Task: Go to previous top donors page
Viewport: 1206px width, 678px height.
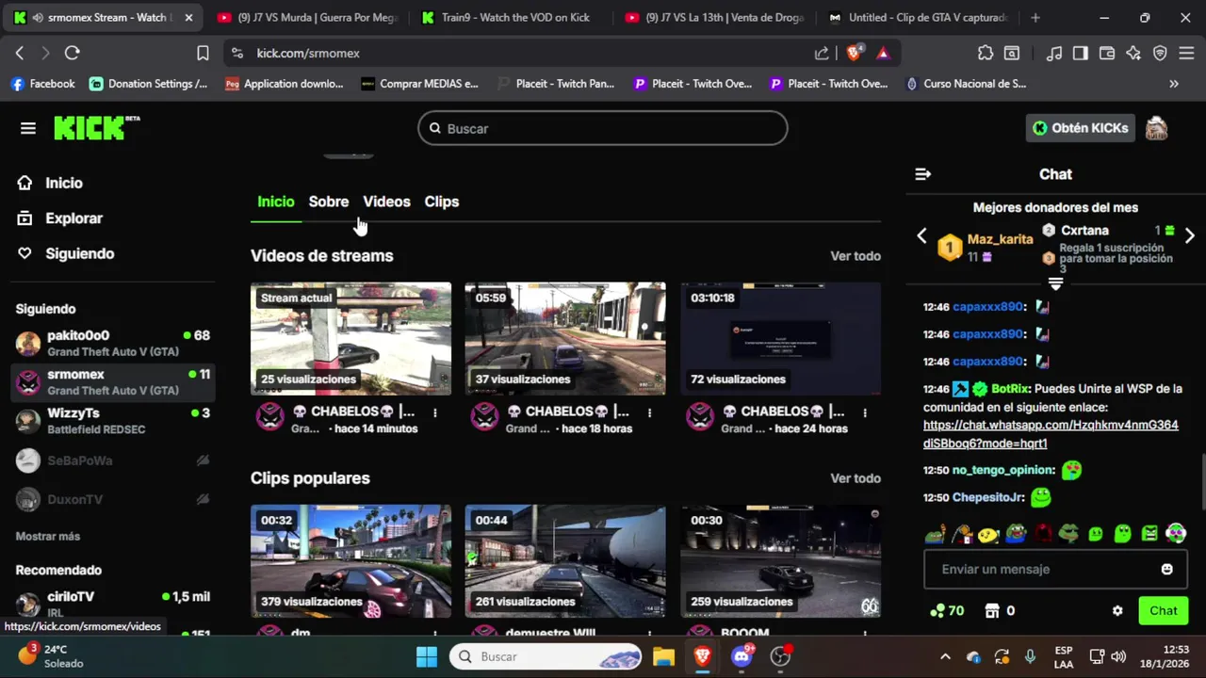Action: point(921,236)
